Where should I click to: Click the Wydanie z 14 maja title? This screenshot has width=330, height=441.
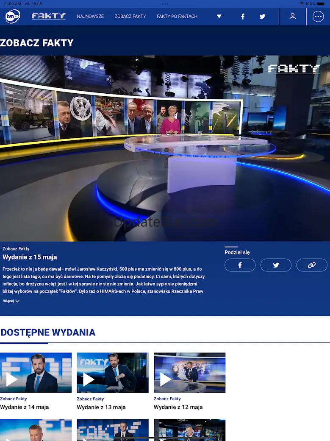[x=25, y=407]
